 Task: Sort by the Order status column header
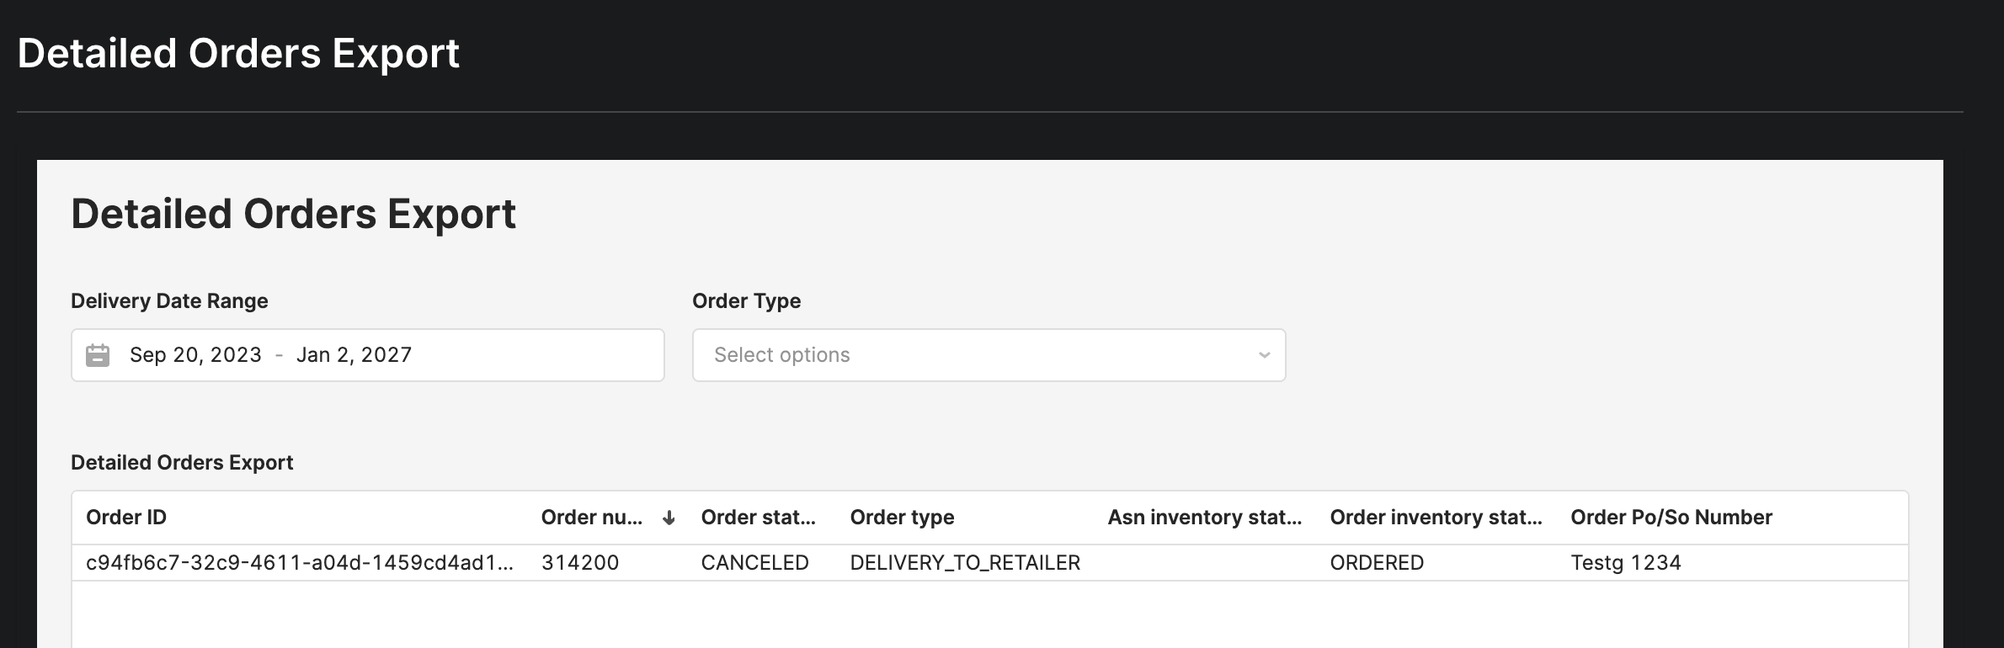(x=757, y=518)
